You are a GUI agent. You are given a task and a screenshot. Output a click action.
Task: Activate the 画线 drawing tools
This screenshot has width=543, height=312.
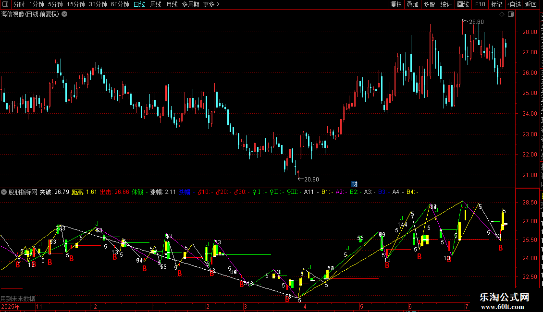463,4
